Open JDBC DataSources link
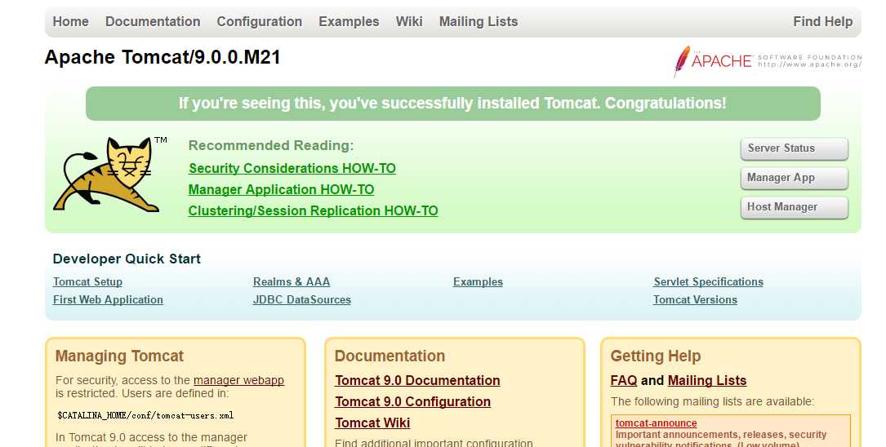Image resolution: width=886 pixels, height=447 pixels. (302, 299)
